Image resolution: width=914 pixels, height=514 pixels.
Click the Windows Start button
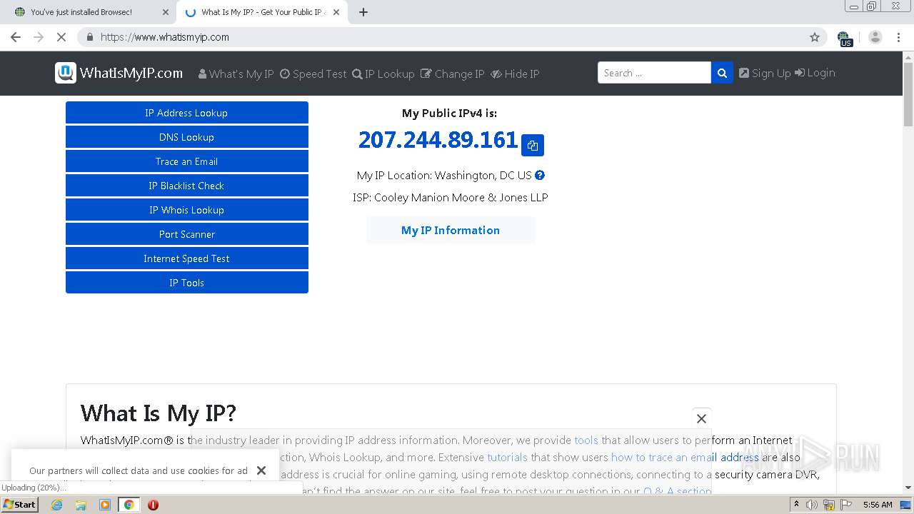[19, 505]
